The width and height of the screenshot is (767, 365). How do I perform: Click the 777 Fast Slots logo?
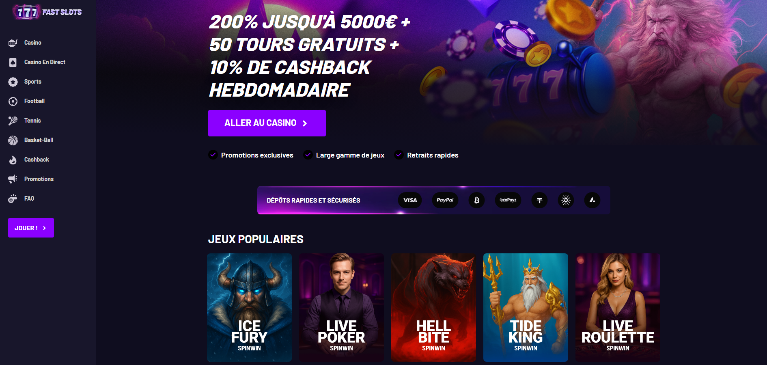coord(47,12)
